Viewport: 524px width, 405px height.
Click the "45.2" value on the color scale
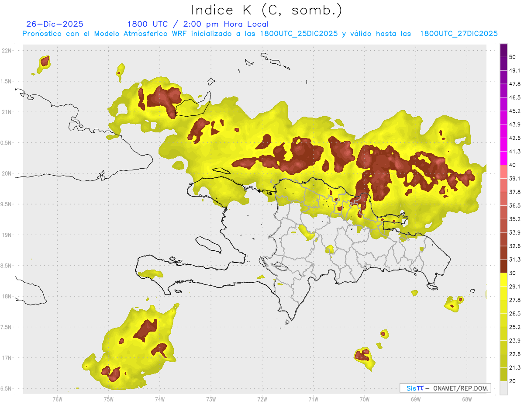515,111
